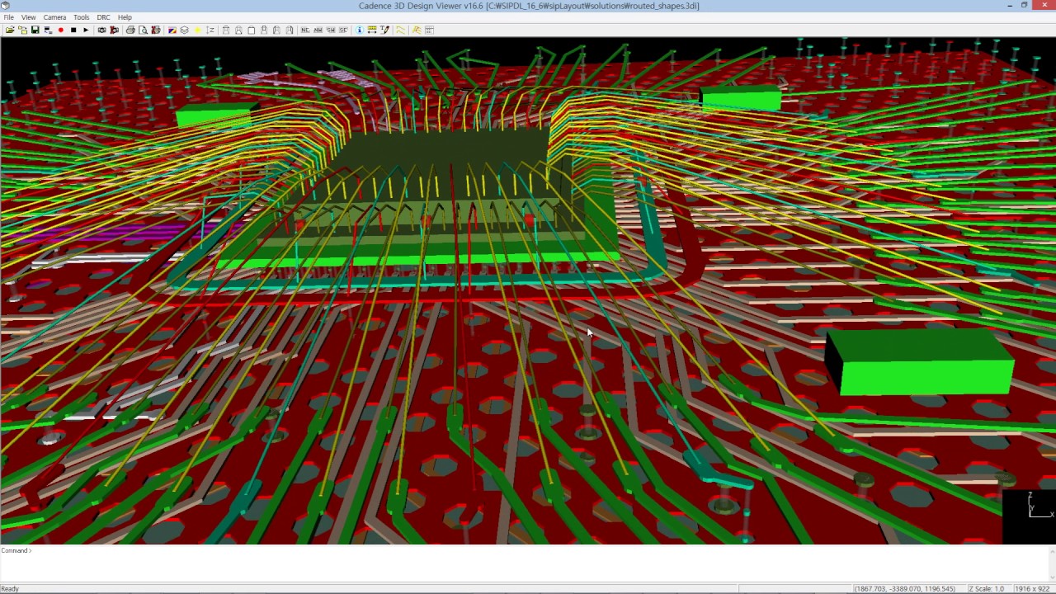The width and height of the screenshot is (1056, 594).
Task: Activate the measure ruler tool
Action: [372, 30]
